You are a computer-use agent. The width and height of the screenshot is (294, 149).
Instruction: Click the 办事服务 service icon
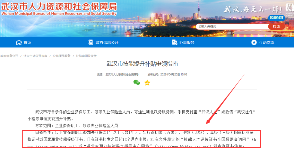[174, 42]
